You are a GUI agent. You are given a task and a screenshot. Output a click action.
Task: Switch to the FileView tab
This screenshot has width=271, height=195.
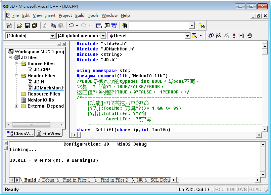click(x=49, y=133)
